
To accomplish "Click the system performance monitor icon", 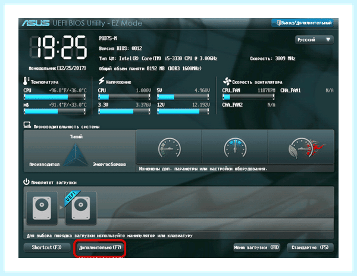I will pos(27,125).
